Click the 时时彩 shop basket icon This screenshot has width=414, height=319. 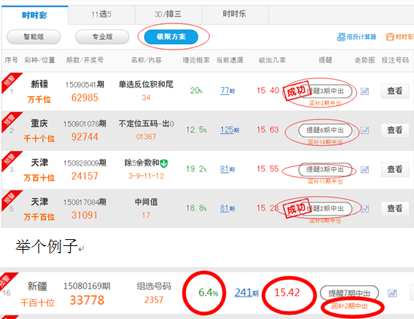coord(390,37)
